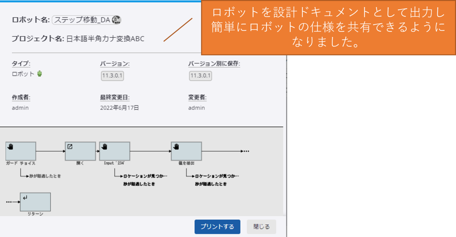Viewport: 456px width, 237px height.
Task: Click the バージョン別に保存 field showing 11.3.0.1
Action: click(x=200, y=76)
